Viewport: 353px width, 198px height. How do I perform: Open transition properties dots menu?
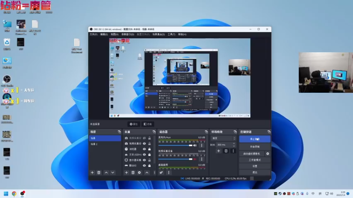pos(233,151)
